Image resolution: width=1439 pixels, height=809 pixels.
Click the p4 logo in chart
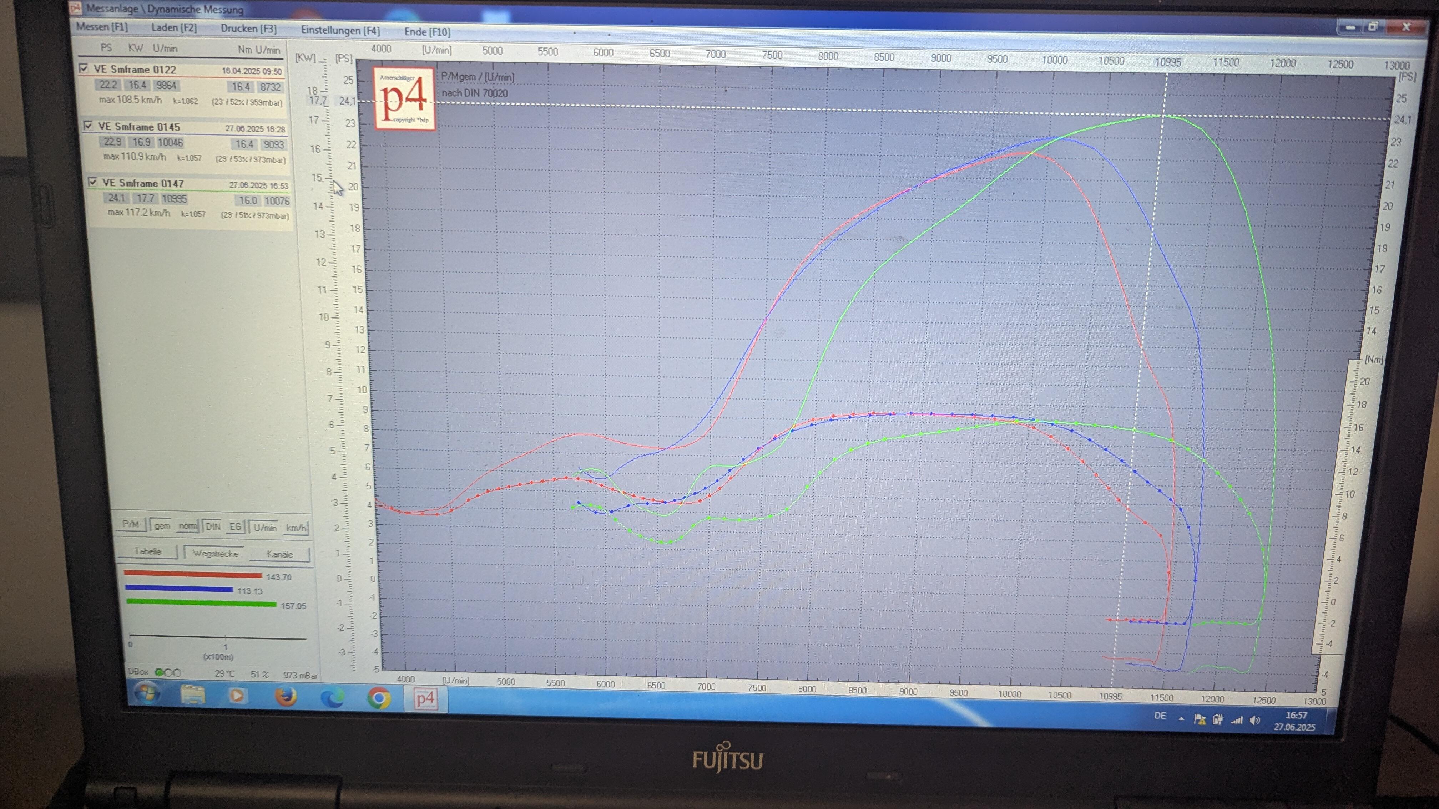(404, 98)
